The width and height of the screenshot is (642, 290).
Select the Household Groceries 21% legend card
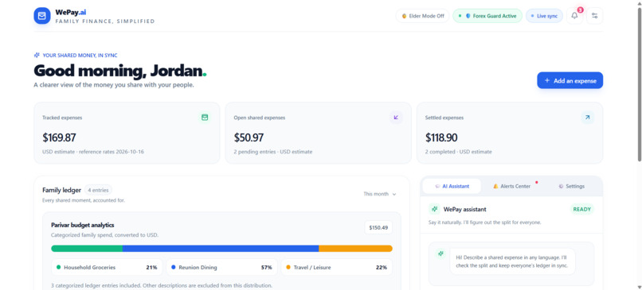[x=107, y=268]
